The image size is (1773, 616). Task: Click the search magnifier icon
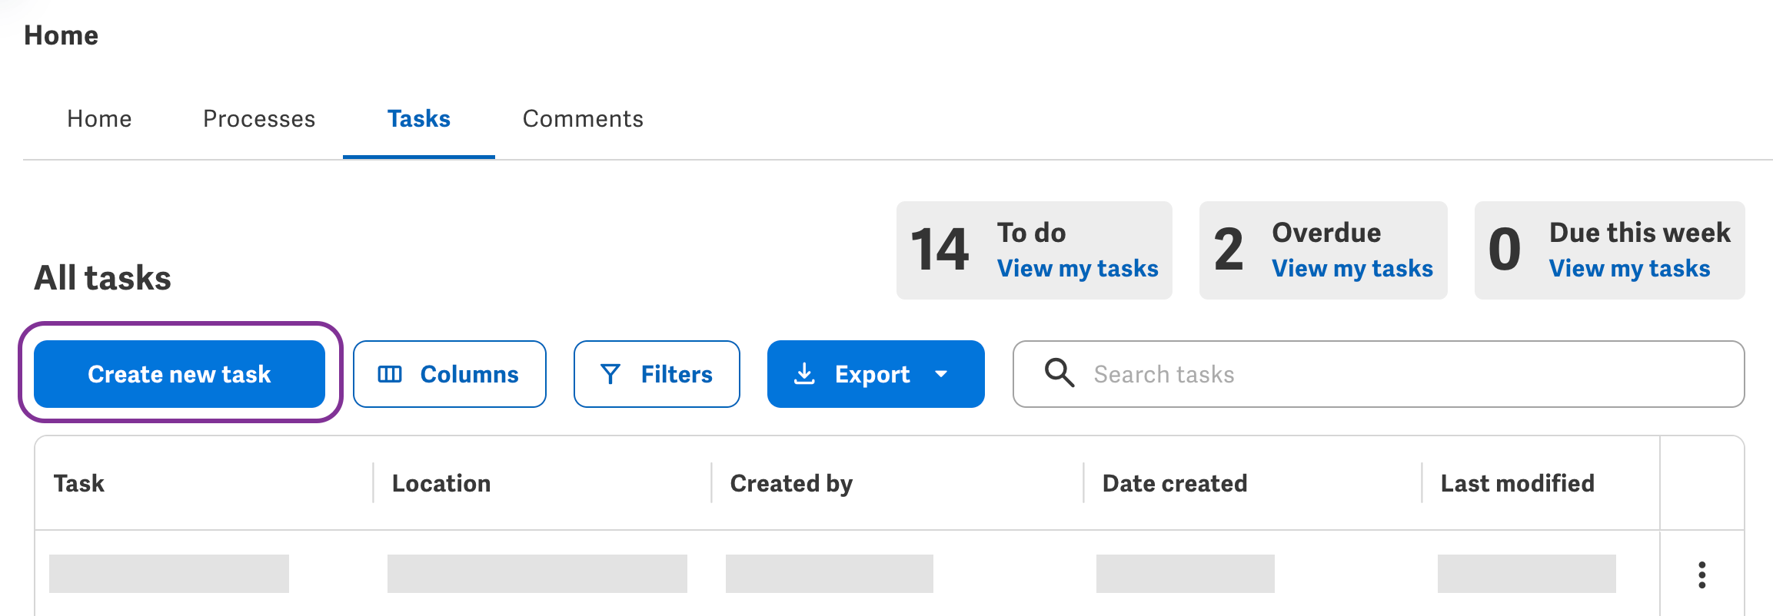[1059, 374]
